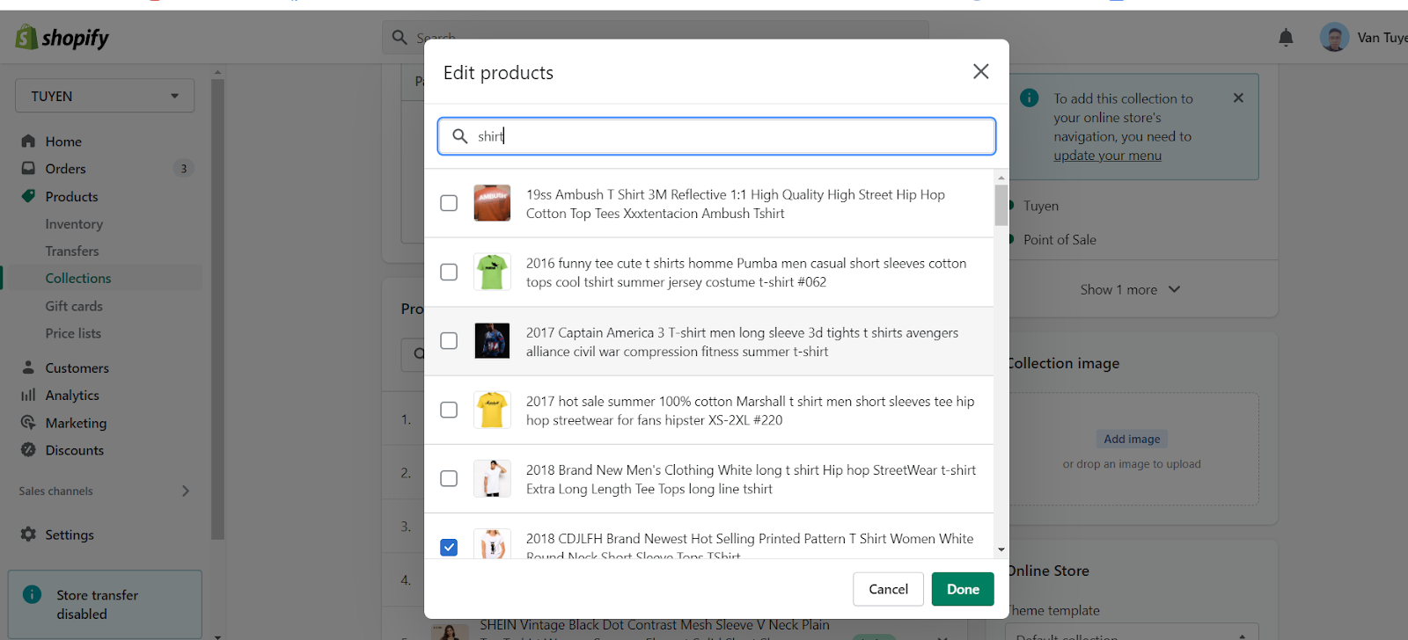Expand Sales channels section
The height and width of the screenshot is (640, 1408).
185,491
